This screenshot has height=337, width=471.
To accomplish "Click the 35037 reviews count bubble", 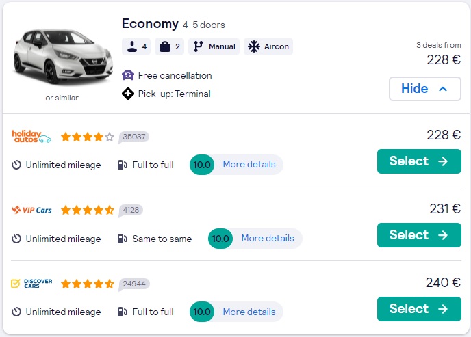I will click(x=134, y=137).
